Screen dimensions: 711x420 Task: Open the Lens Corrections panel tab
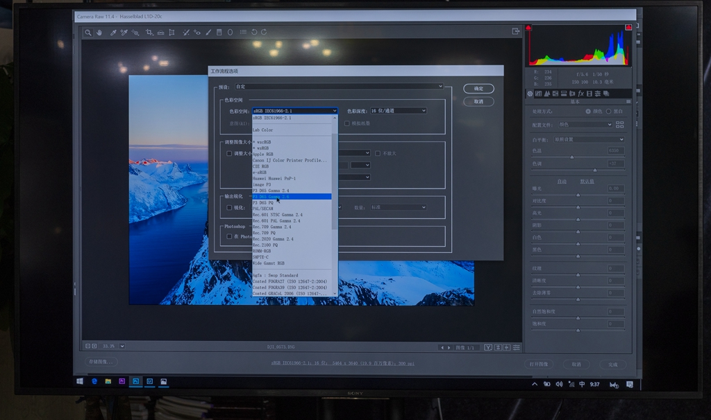coord(572,94)
